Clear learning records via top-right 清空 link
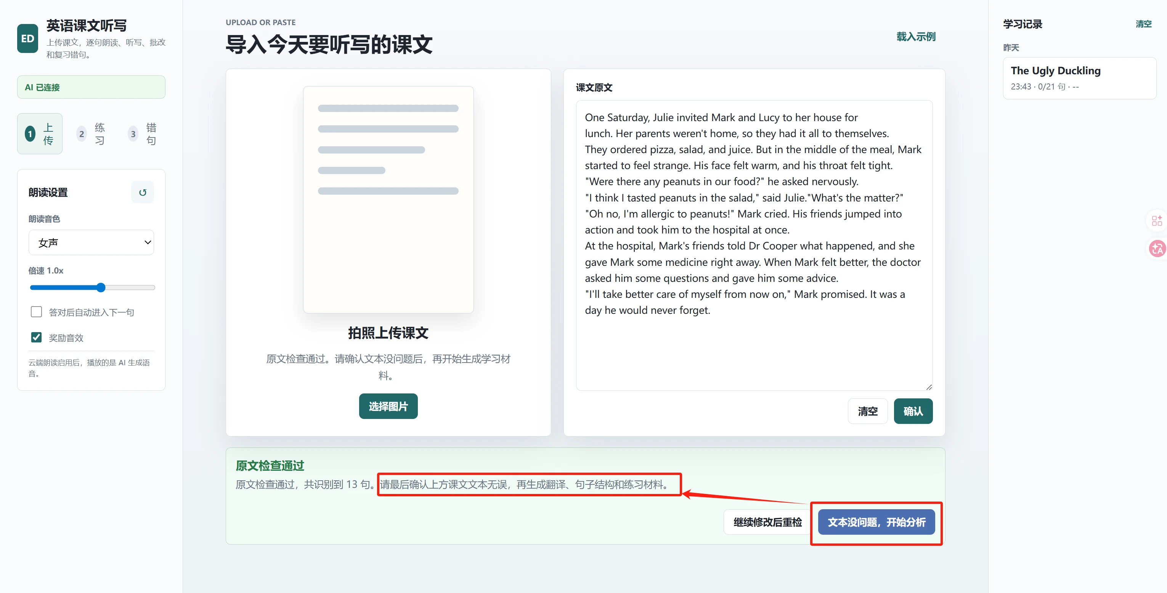 pyautogui.click(x=1143, y=24)
